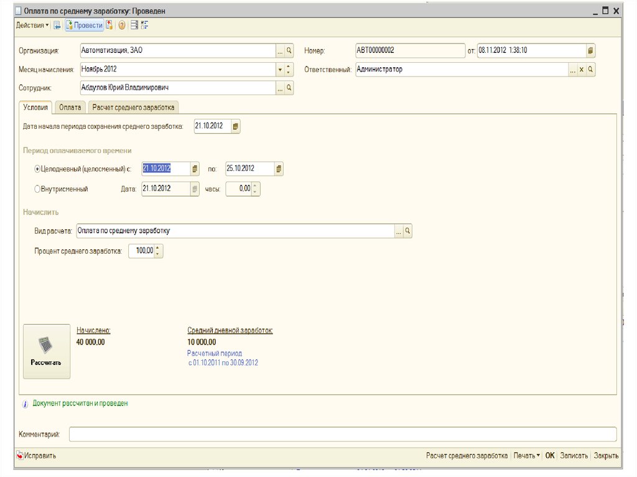The width and height of the screenshot is (637, 477).
Task: Switch to the Оплата tab
Action: (70, 108)
